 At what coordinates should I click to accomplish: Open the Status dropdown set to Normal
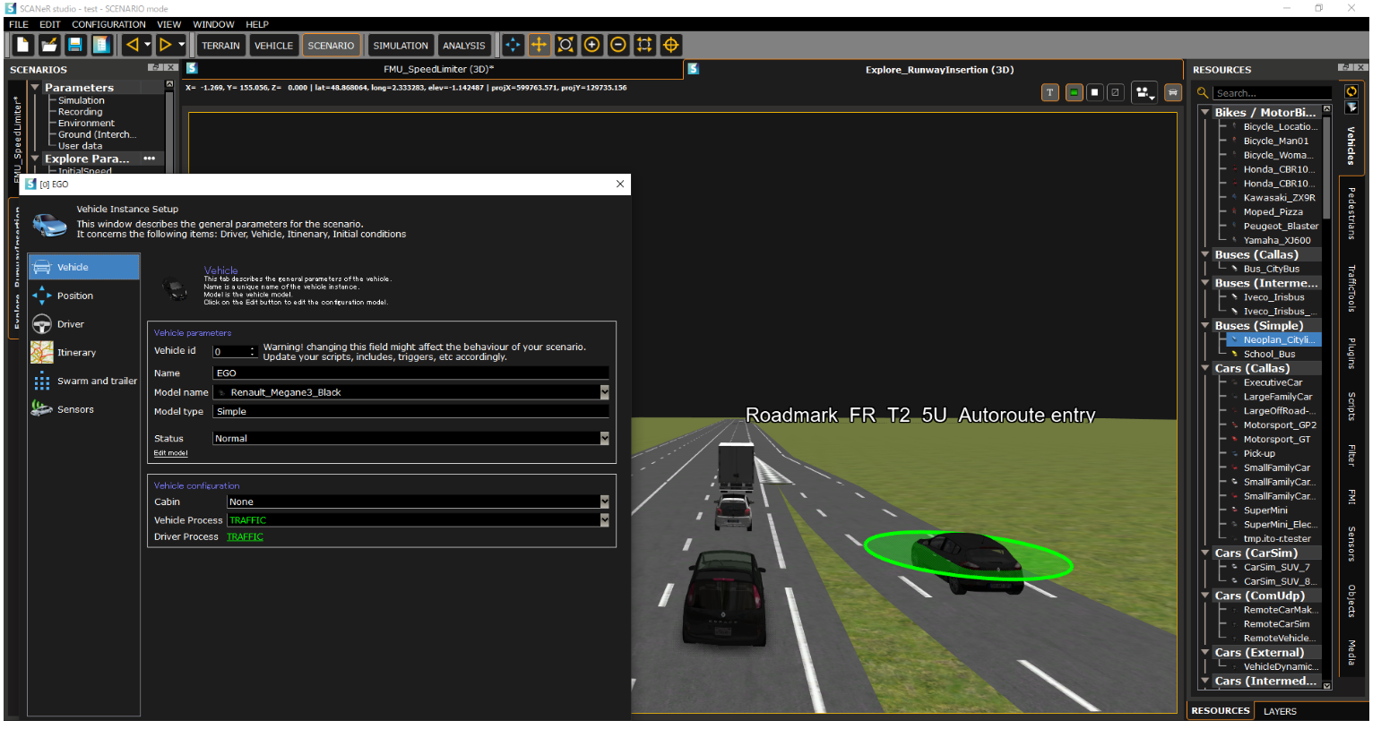tap(604, 438)
